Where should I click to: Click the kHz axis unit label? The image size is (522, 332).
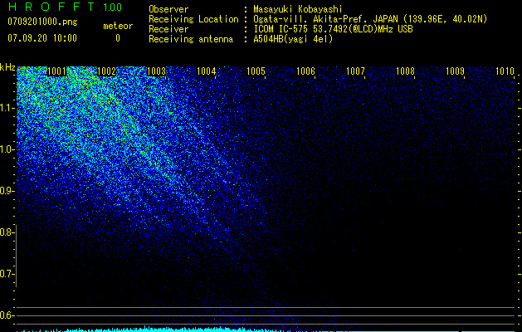pyautogui.click(x=7, y=67)
